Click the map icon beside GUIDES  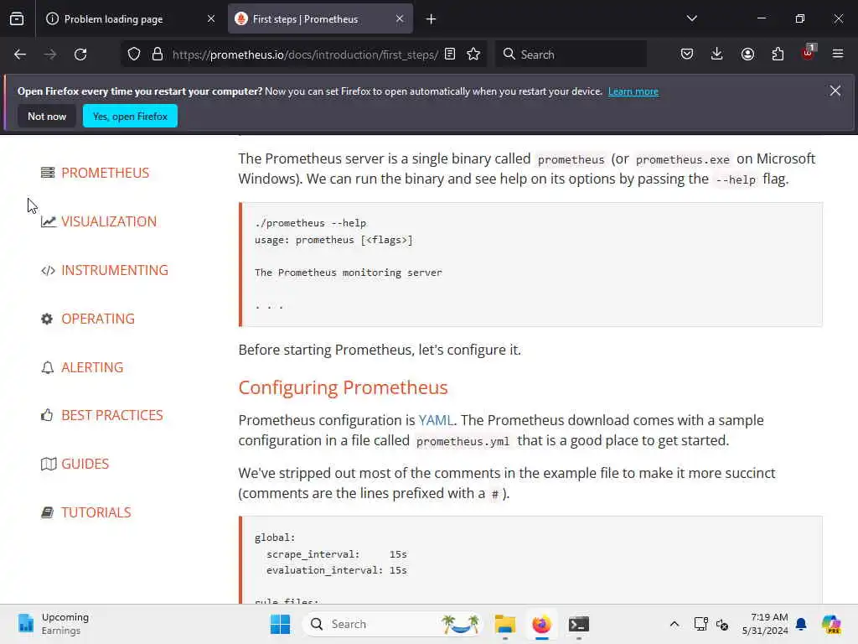pyautogui.click(x=48, y=464)
